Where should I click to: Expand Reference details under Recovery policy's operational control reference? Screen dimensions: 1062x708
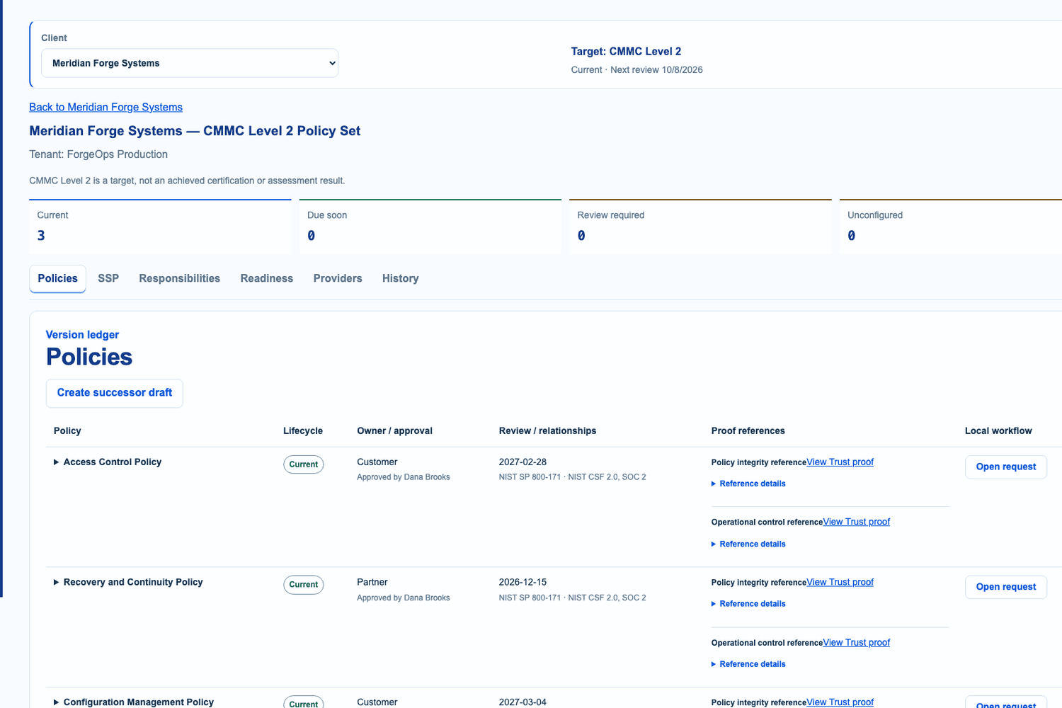748,664
